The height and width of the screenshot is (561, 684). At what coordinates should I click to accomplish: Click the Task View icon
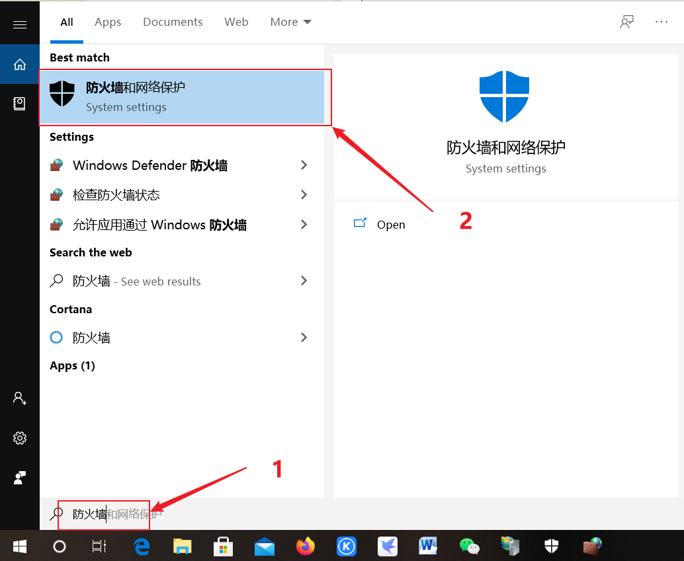point(99,546)
